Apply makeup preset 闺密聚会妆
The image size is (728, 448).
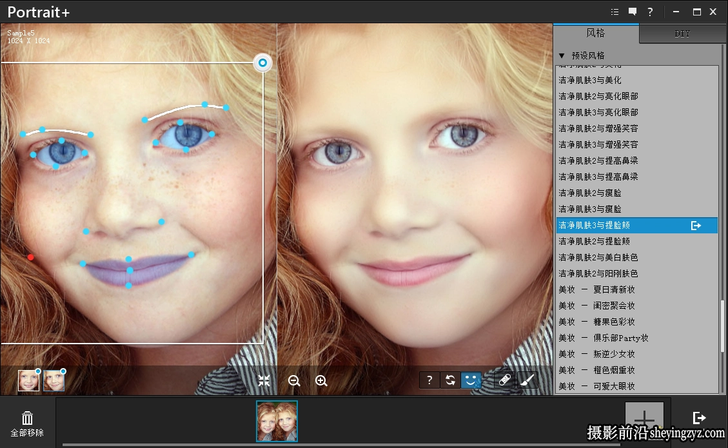(637, 306)
